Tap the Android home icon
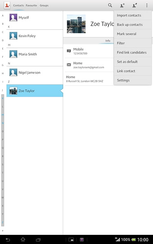The height and width of the screenshot is (244, 153). click(23, 239)
